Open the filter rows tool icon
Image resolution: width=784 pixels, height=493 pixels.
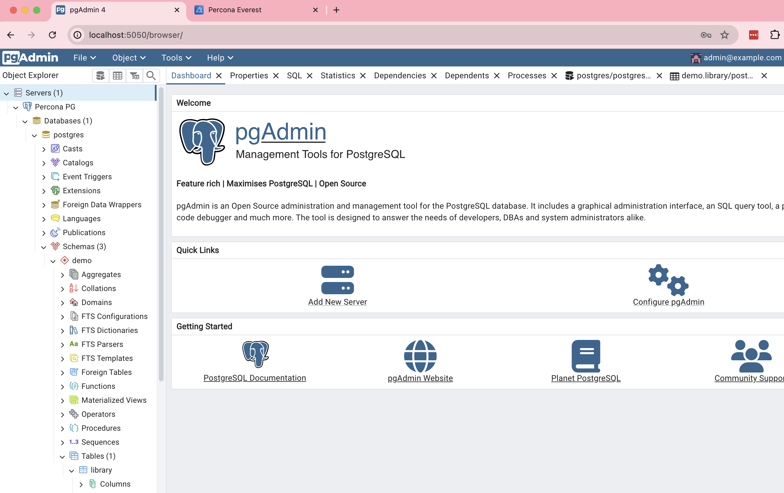(134, 75)
